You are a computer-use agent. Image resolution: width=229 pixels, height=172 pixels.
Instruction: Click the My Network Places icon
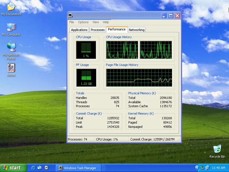[11, 47]
